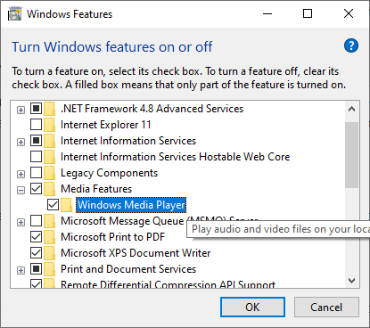Click the Microsoft Print to PDF folder icon
The image size is (370, 328).
[x=49, y=237]
